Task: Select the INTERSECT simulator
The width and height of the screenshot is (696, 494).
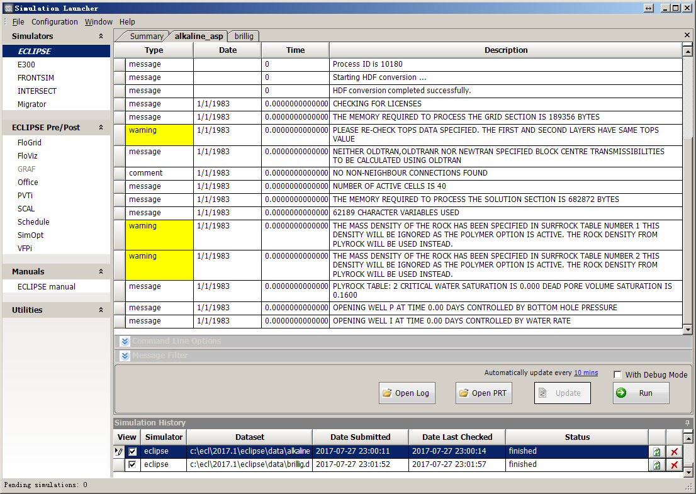Action: tap(37, 91)
